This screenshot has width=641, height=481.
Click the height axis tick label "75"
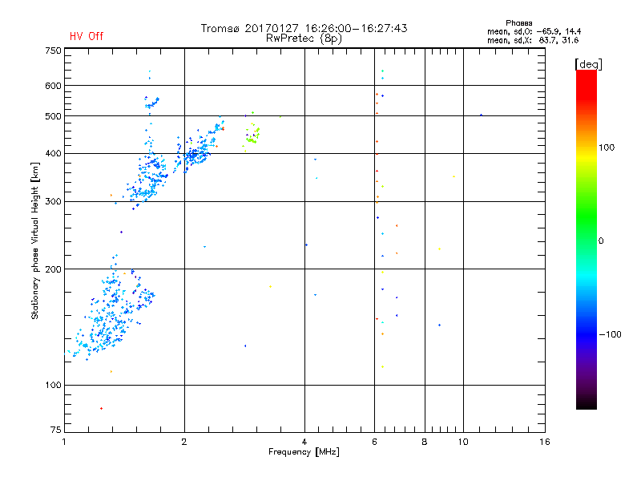[56, 430]
